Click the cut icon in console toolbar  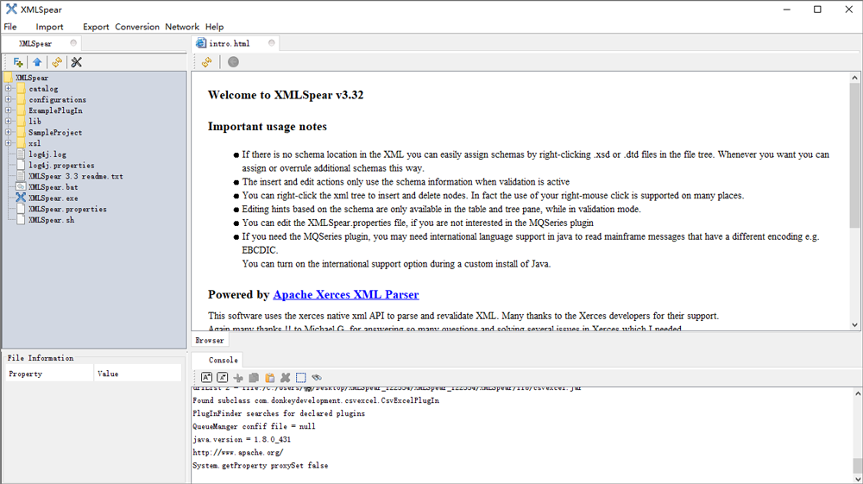[x=238, y=378]
